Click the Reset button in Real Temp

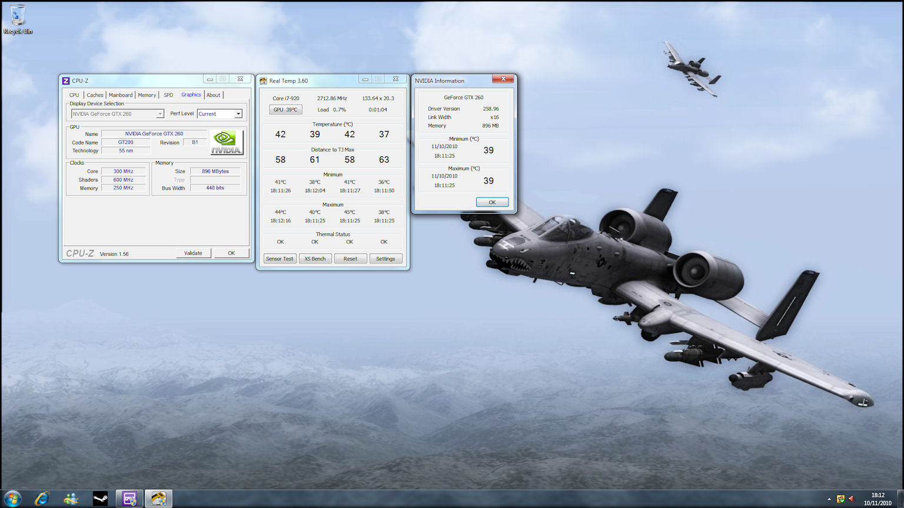click(x=350, y=259)
